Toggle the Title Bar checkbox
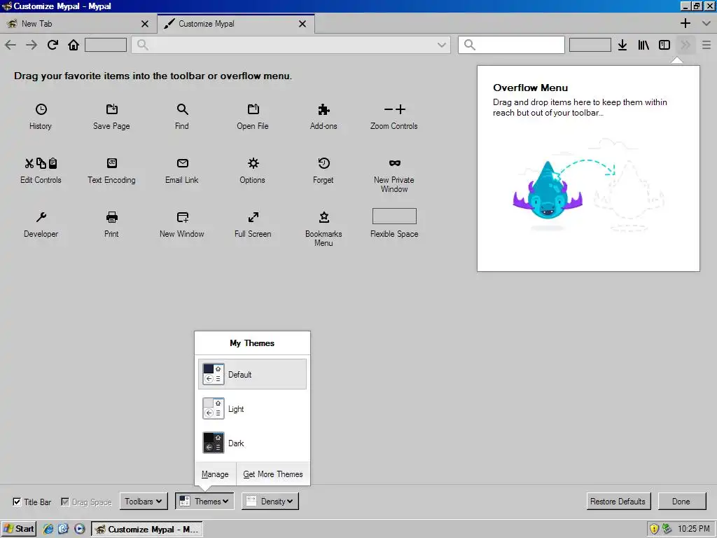This screenshot has width=717, height=538. click(x=17, y=502)
